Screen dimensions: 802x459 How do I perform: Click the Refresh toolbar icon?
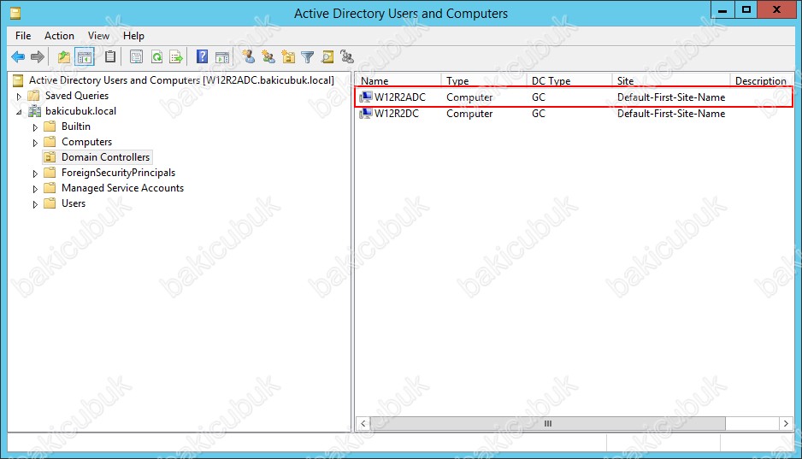[x=156, y=57]
